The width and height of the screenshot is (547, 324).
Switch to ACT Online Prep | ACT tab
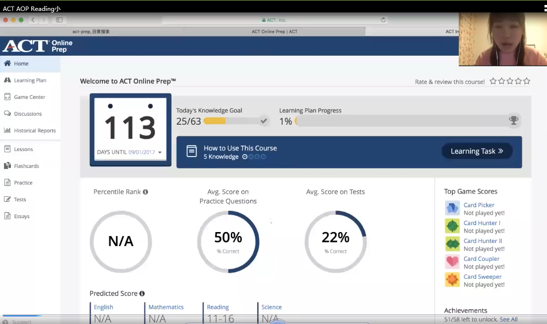pos(274,31)
